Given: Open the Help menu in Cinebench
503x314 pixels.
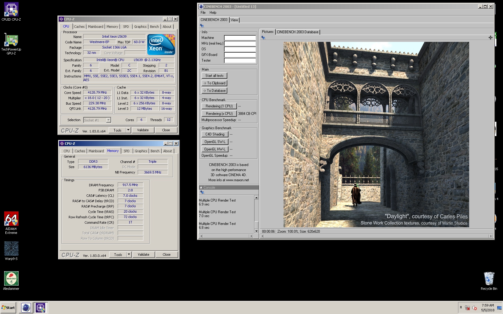Looking at the screenshot, I should (213, 13).
